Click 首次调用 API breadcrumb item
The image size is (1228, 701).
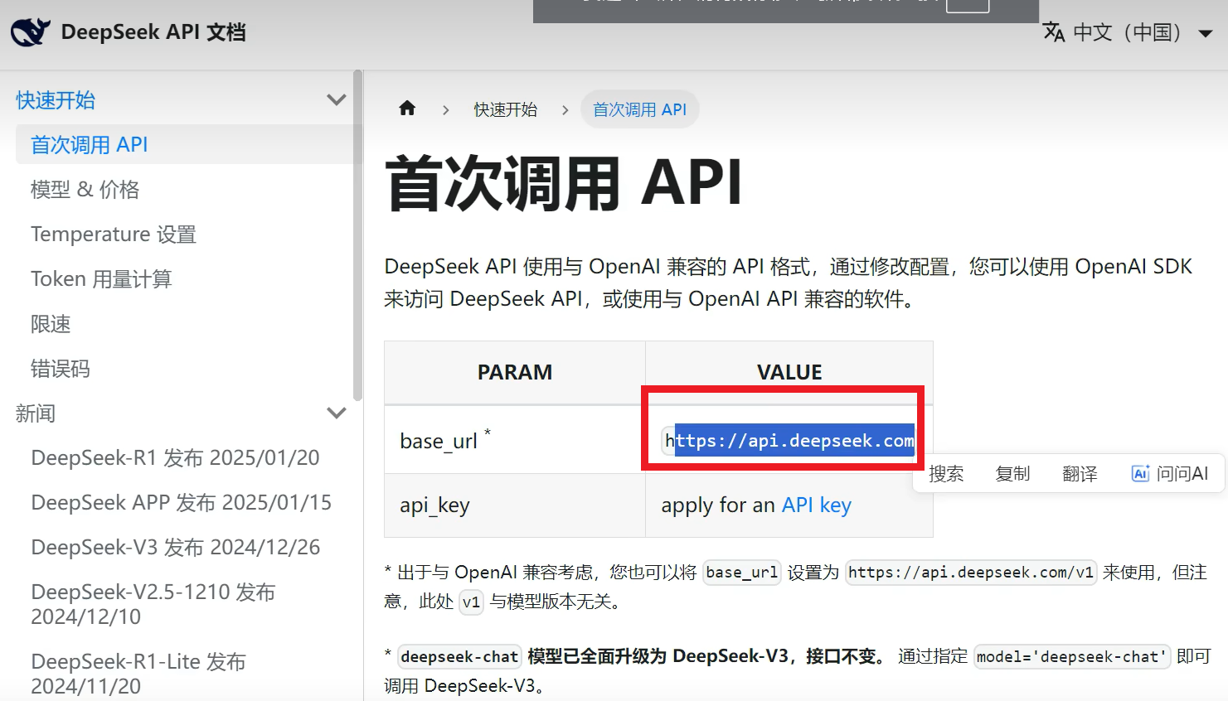[640, 109]
